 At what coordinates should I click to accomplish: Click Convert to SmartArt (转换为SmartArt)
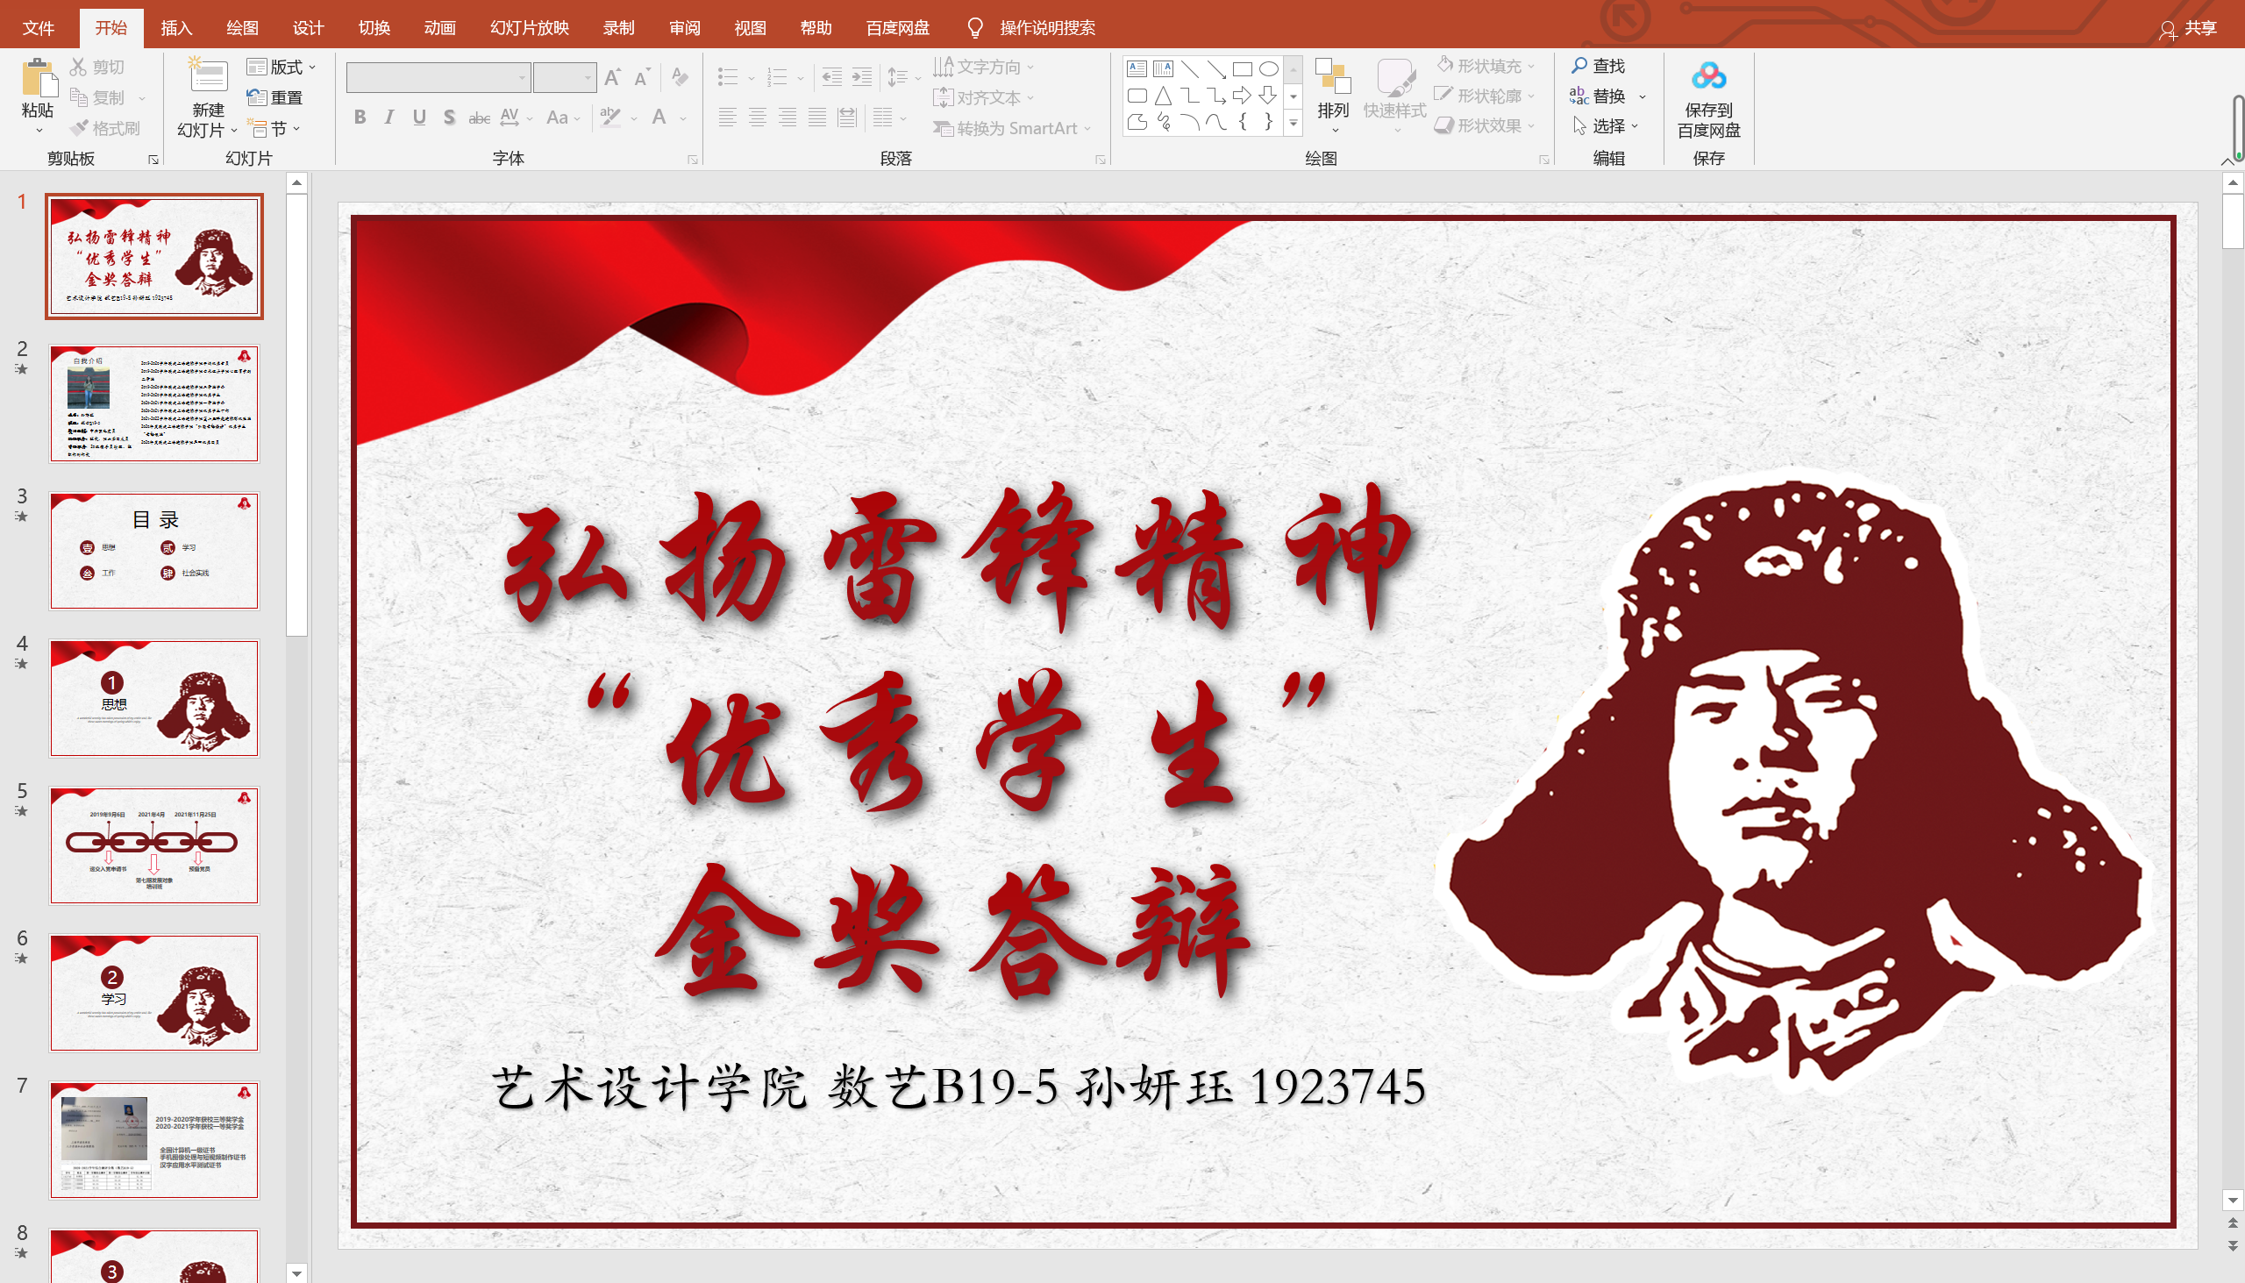tap(1011, 129)
